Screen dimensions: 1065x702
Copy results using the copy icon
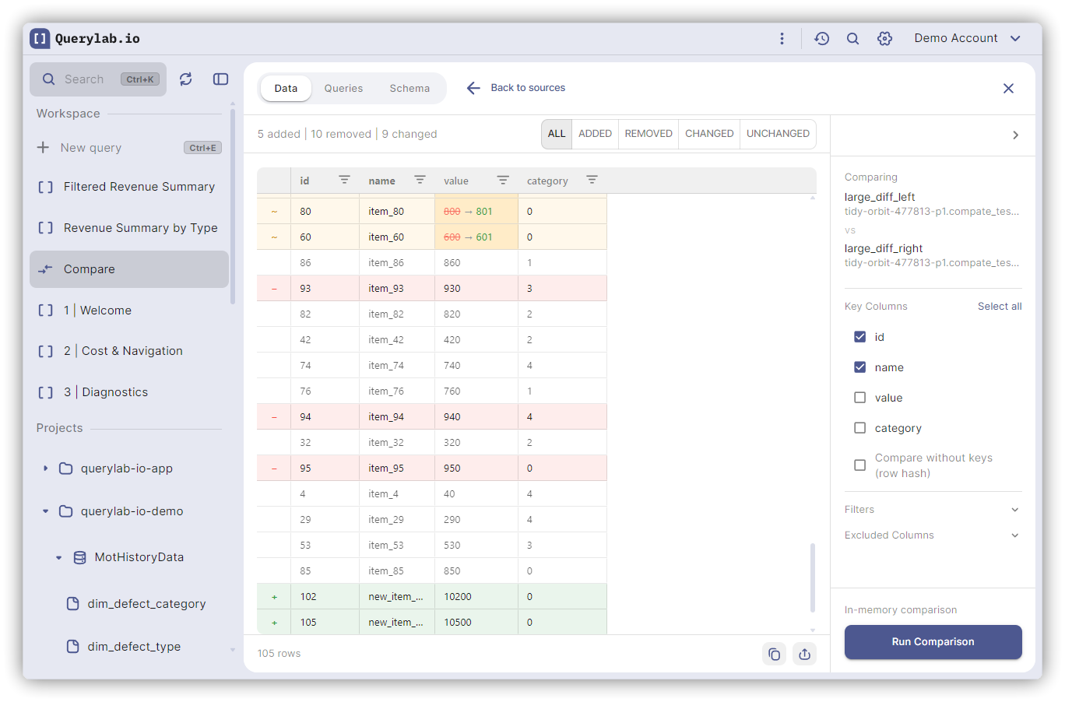(x=774, y=655)
